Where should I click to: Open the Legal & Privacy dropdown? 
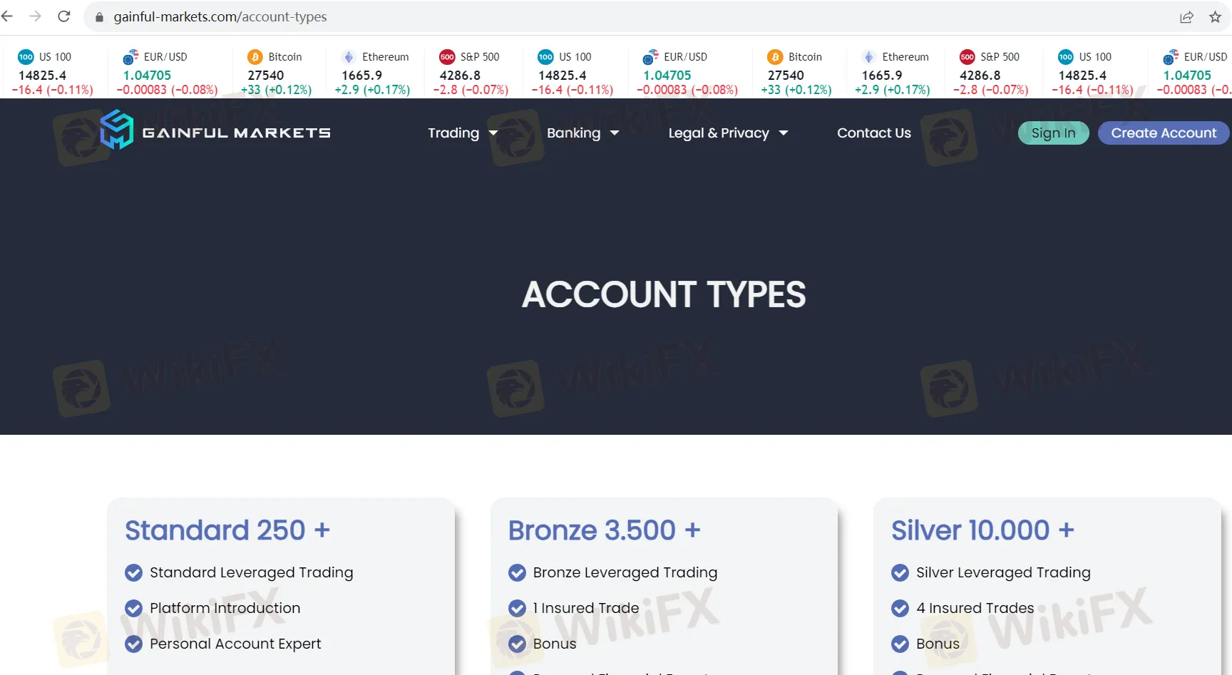click(728, 133)
